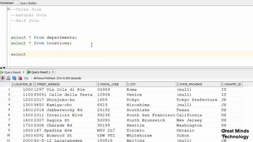The height and width of the screenshot is (142, 253).
Task: Click the line 'select * from locations;'
Action: click(41, 43)
